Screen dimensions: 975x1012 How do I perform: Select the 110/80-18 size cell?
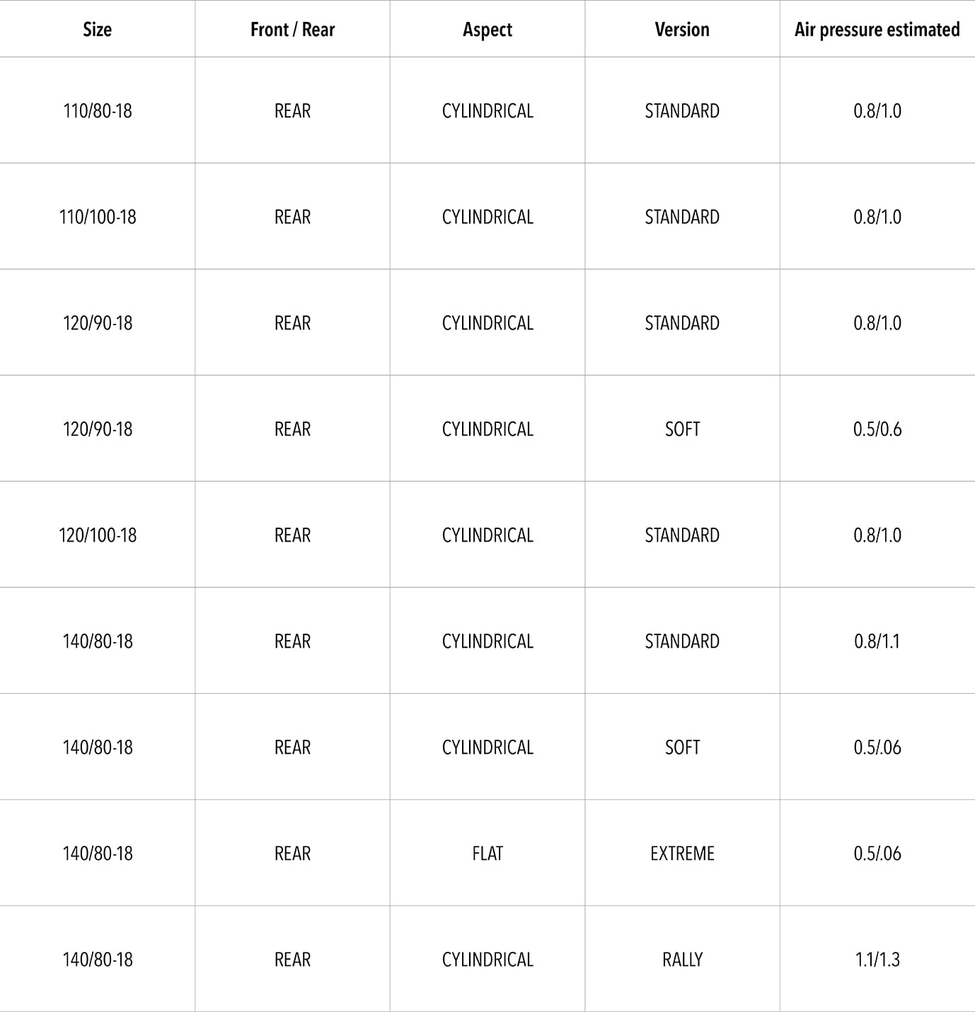[98, 111]
